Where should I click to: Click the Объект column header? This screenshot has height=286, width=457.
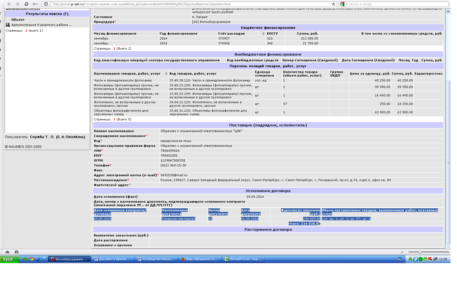[x=18, y=20]
